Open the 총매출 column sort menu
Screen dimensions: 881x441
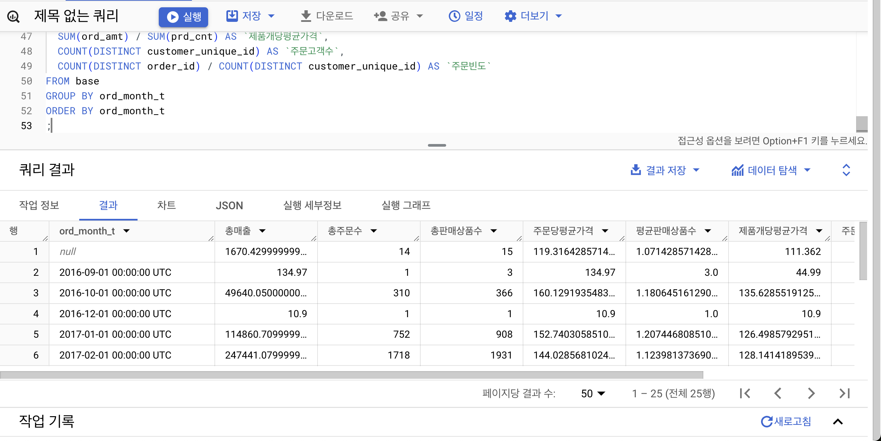(x=262, y=231)
